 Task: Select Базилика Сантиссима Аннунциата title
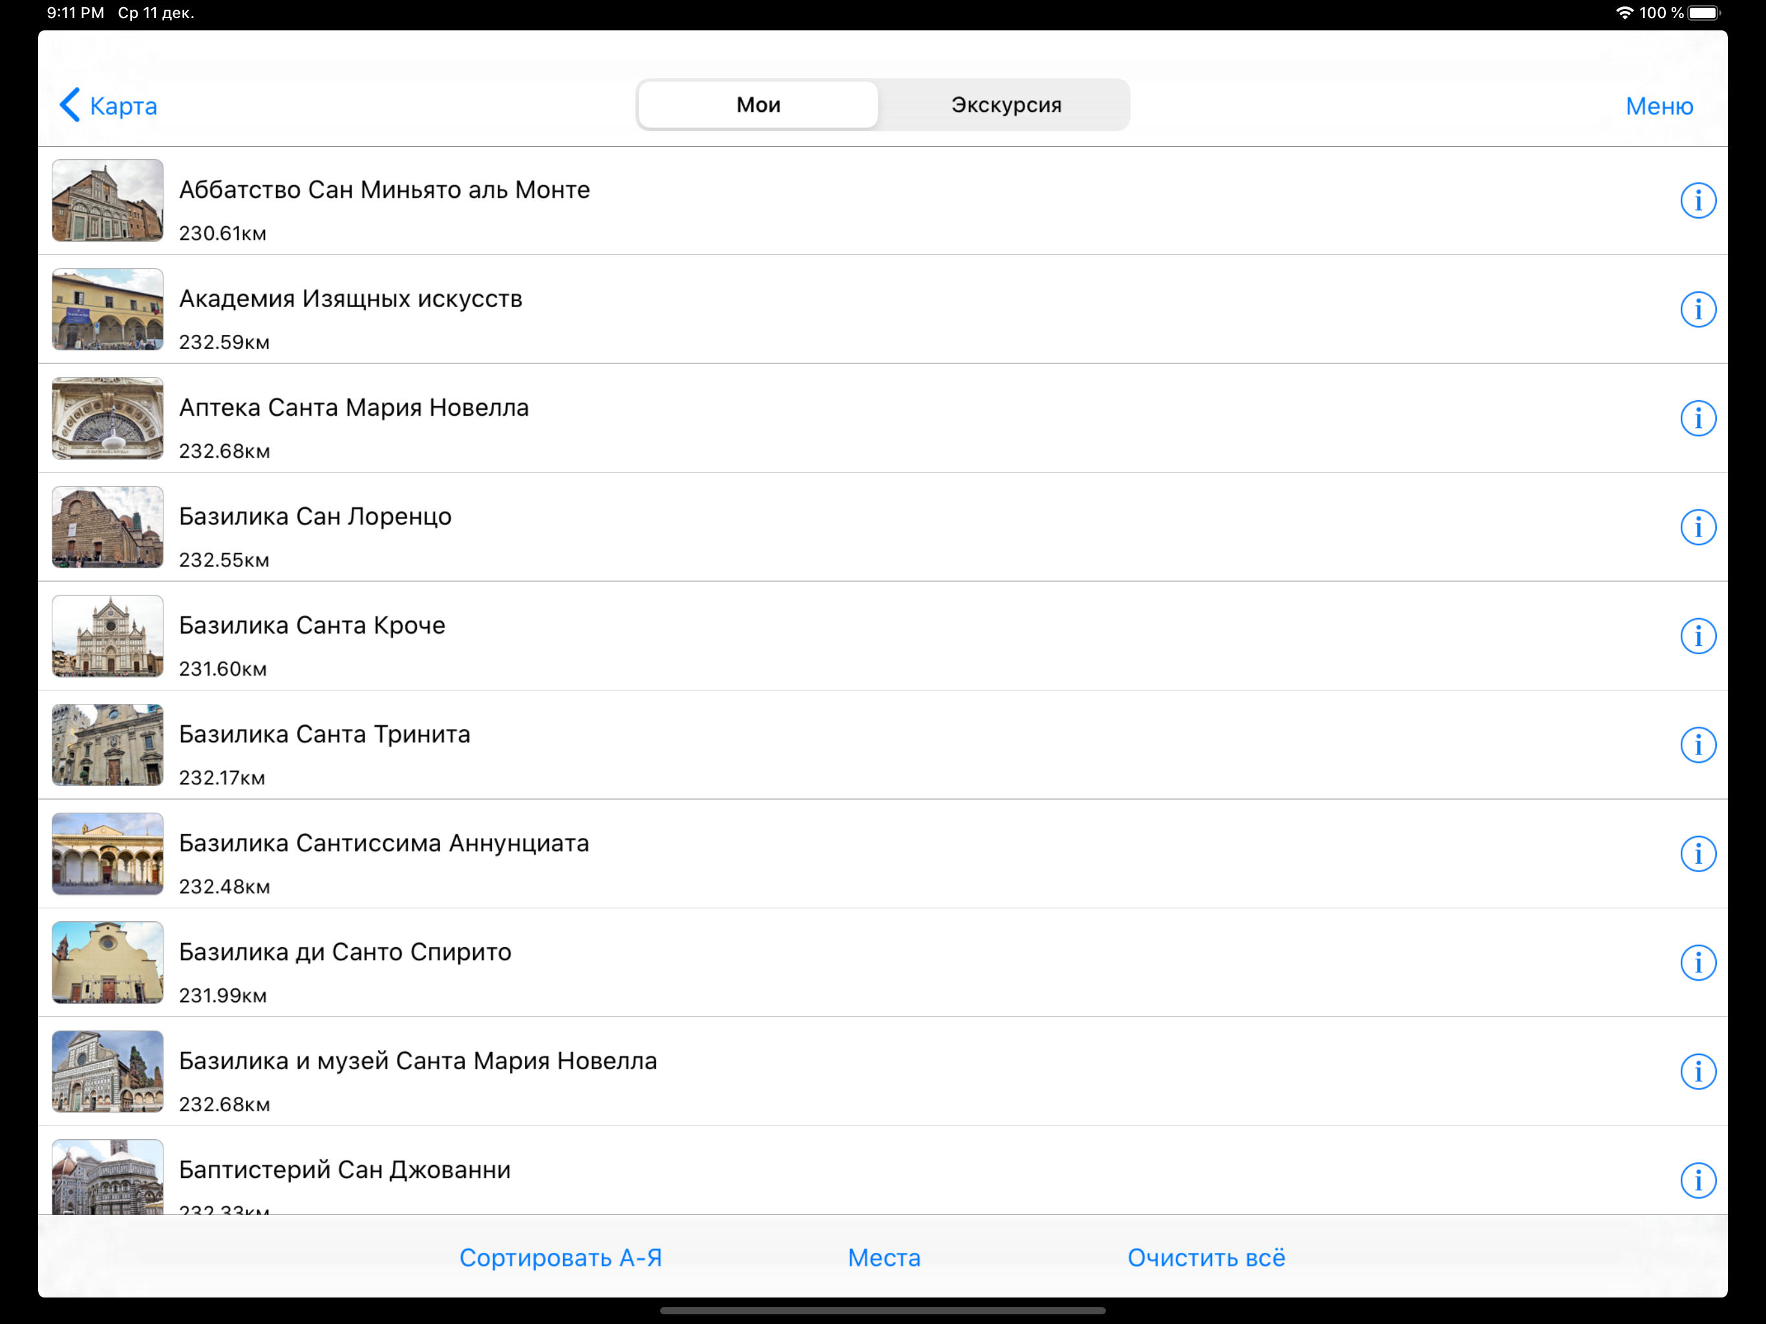click(384, 843)
